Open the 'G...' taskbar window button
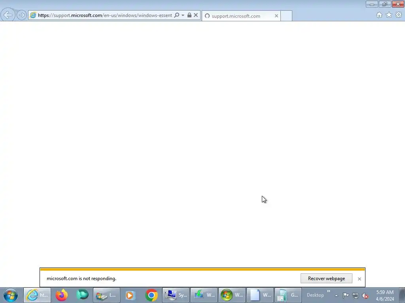Screen dimensions: 405x303 click(288, 295)
